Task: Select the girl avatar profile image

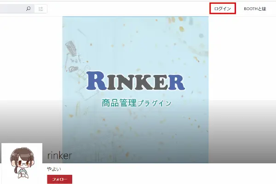Action: coord(22,163)
